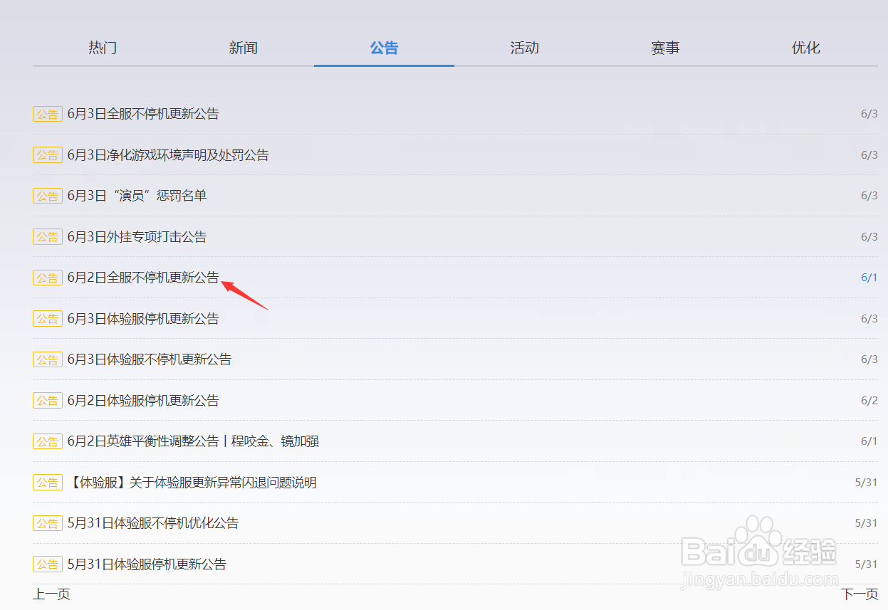The width and height of the screenshot is (888, 610).
Task: Click the 公告 badge next to 6月2日全服不停机更新公告
Action: click(x=47, y=278)
